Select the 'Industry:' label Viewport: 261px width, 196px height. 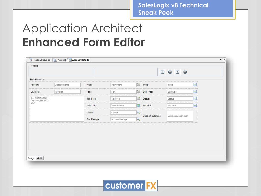pos(147,105)
